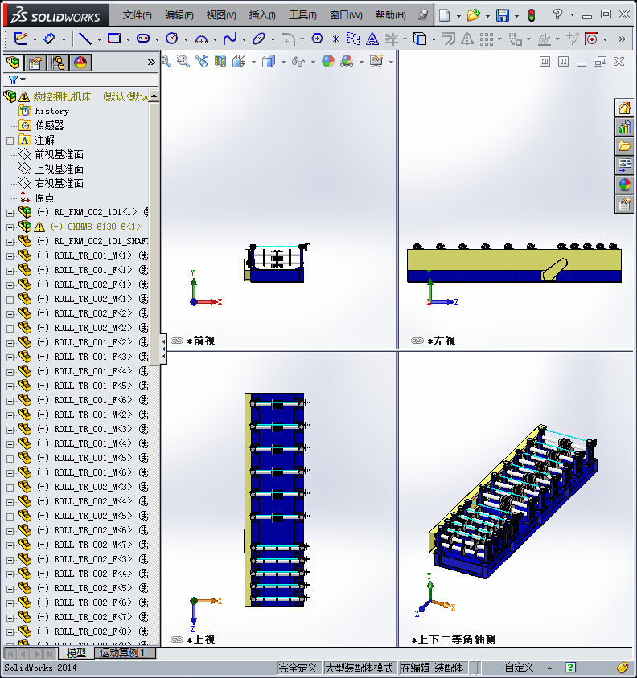Open the DisplayManager tab
The width and height of the screenshot is (637, 678).
(80, 63)
